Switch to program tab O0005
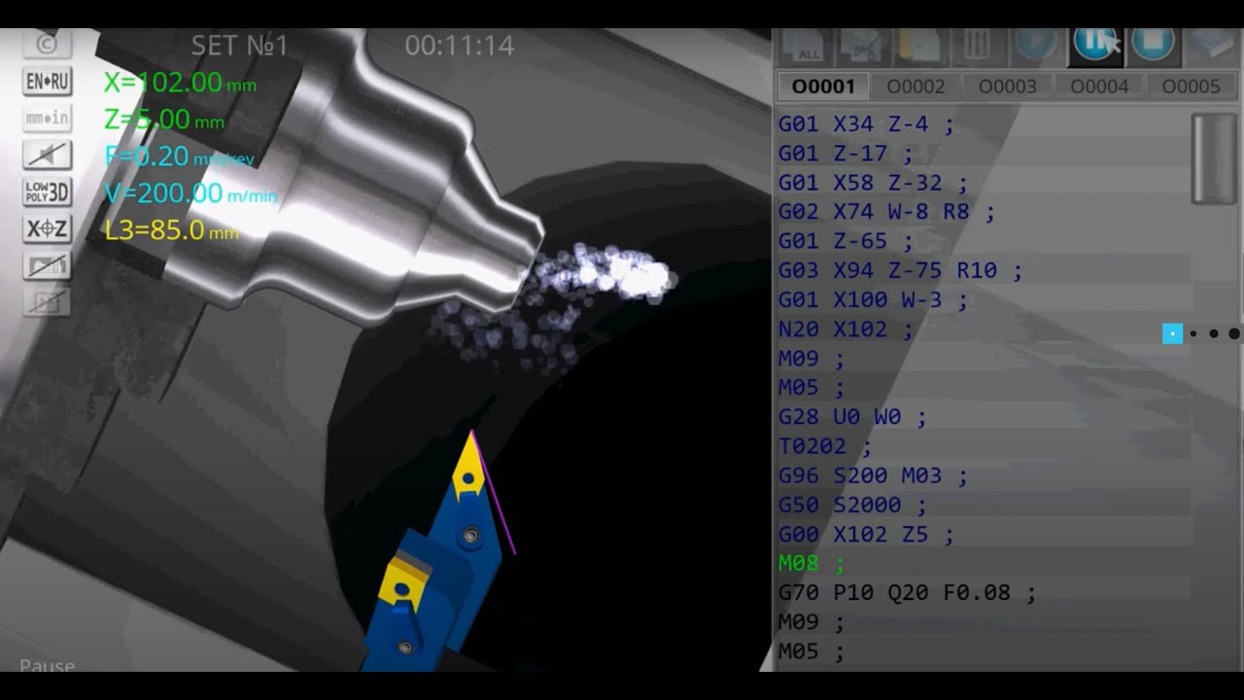The width and height of the screenshot is (1244, 700). [x=1191, y=87]
